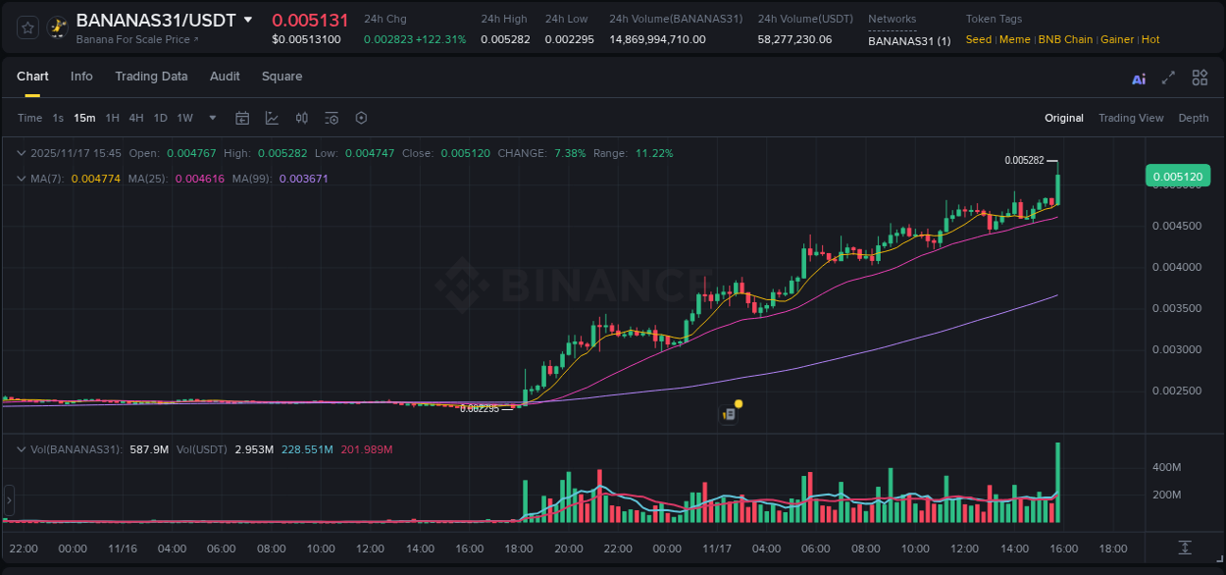Switch to the Trading View chart mode

point(1131,118)
